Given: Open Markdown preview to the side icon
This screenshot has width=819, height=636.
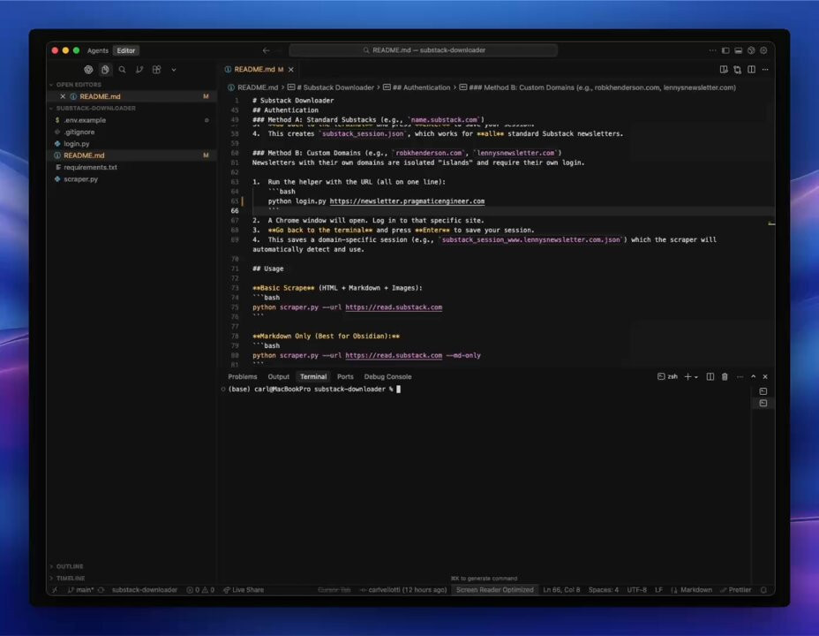Looking at the screenshot, I should point(724,70).
